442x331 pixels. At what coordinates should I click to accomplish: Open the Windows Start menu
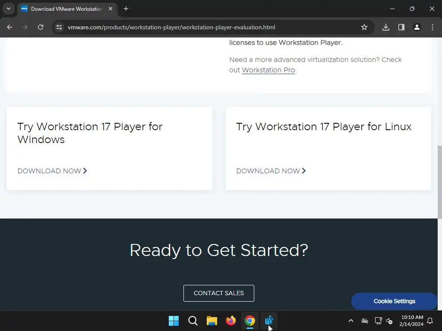[x=174, y=321]
